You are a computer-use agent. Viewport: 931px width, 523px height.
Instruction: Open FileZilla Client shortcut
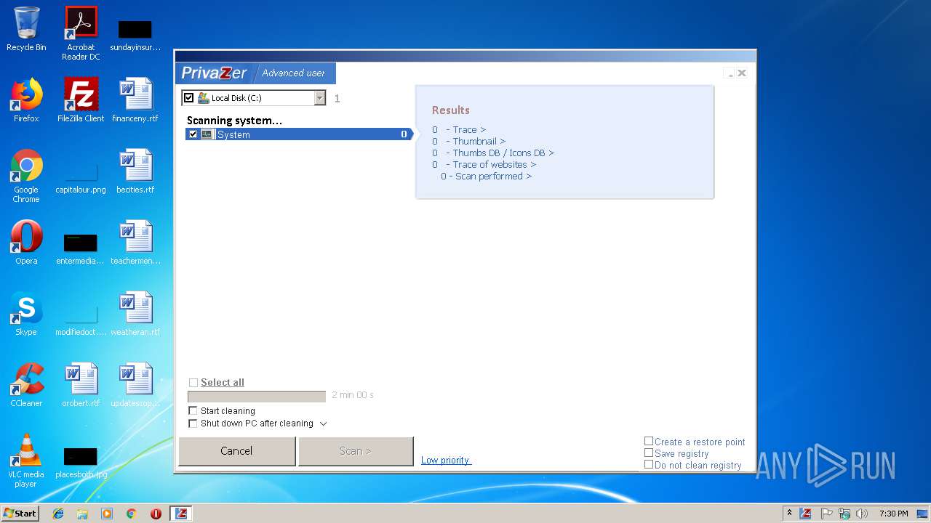81,100
